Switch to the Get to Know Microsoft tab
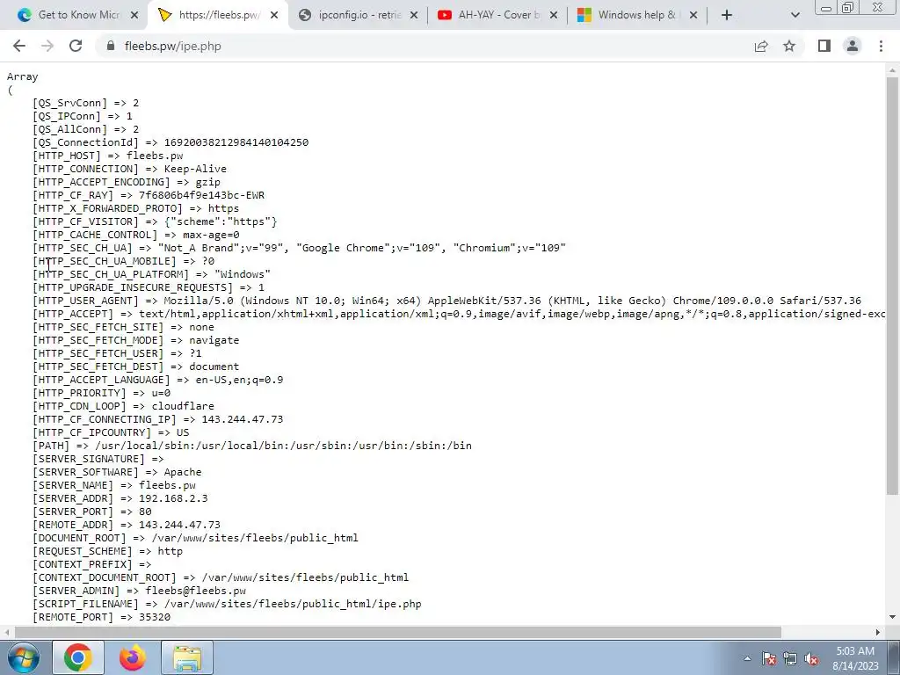The height and width of the screenshot is (675, 900). coord(78,15)
